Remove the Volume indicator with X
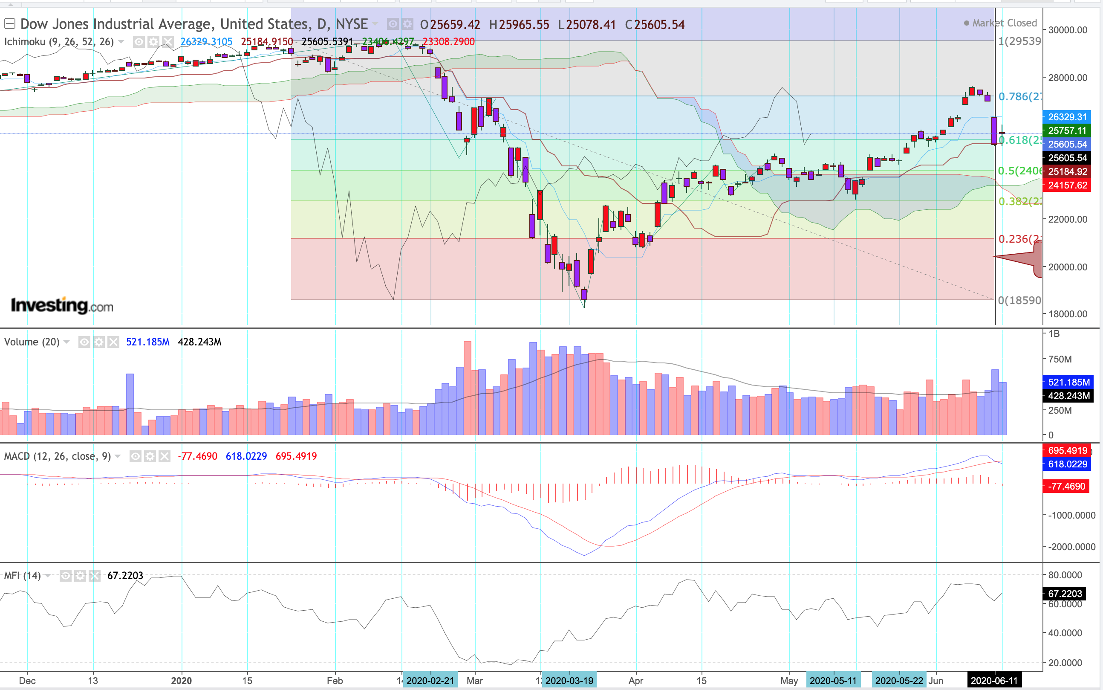The height and width of the screenshot is (690, 1103). click(113, 342)
